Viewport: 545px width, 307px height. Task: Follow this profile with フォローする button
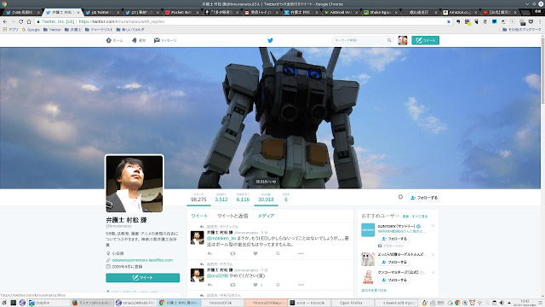424,197
